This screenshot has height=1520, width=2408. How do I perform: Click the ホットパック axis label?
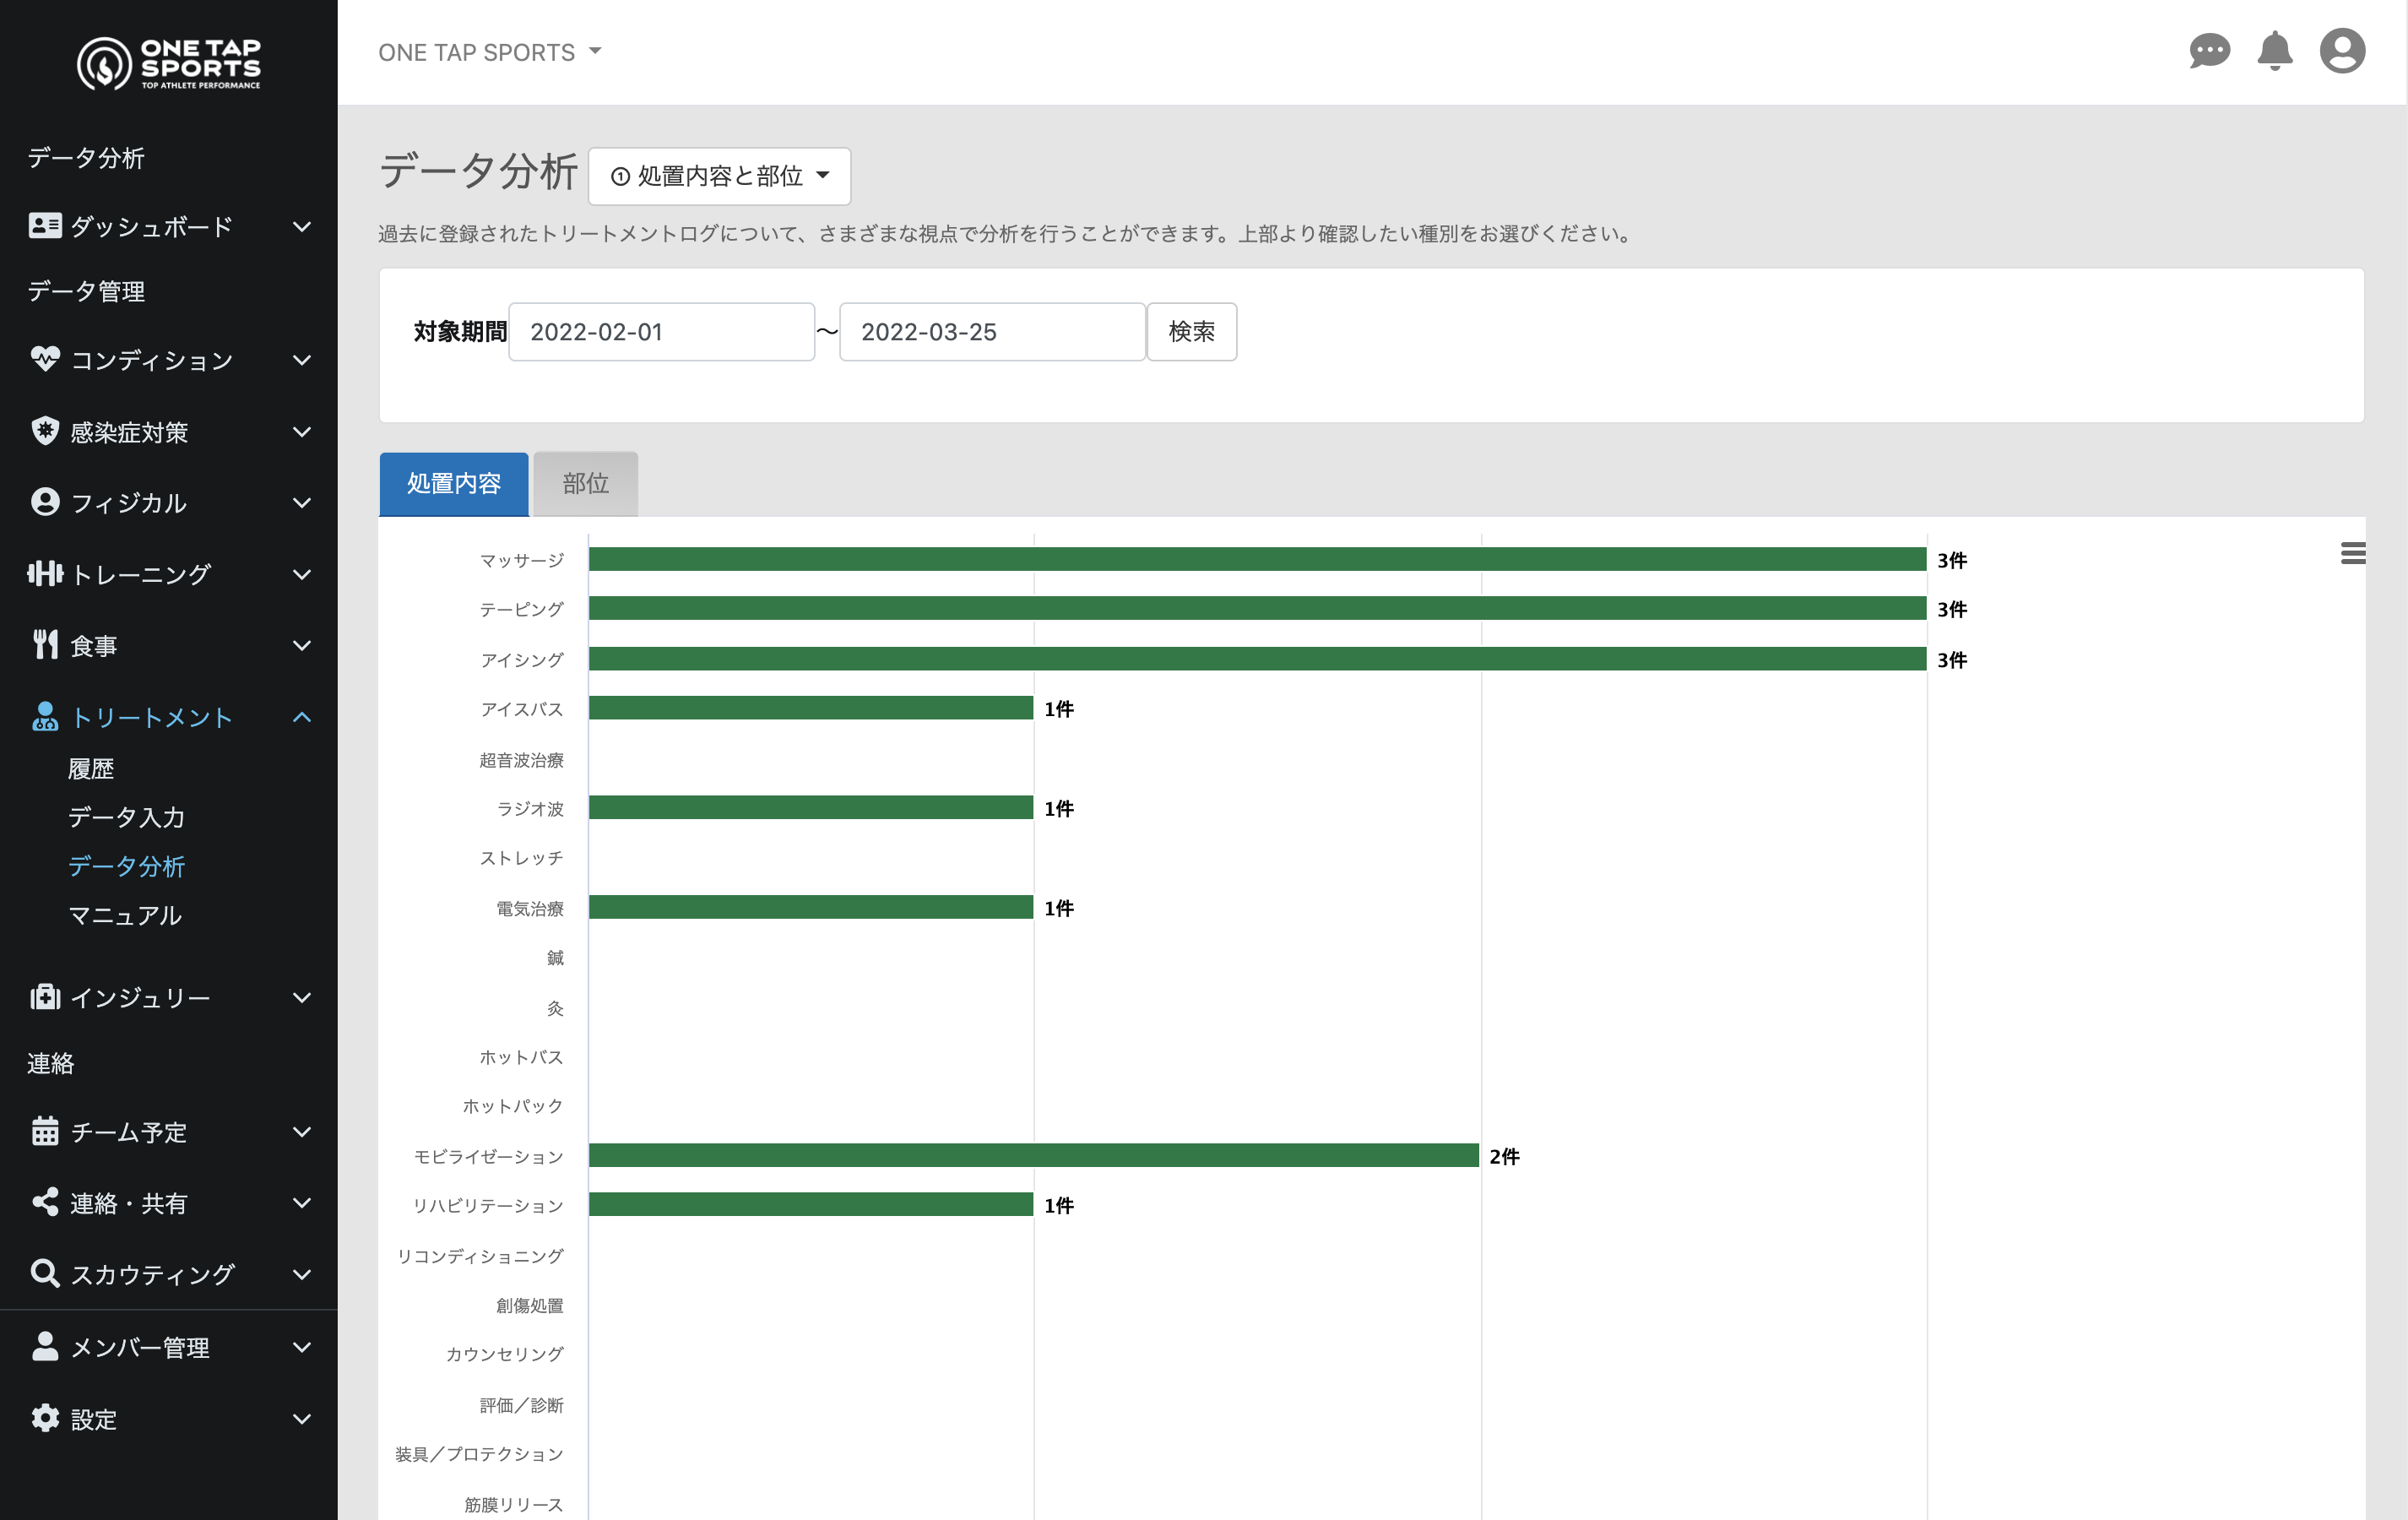(x=513, y=1106)
